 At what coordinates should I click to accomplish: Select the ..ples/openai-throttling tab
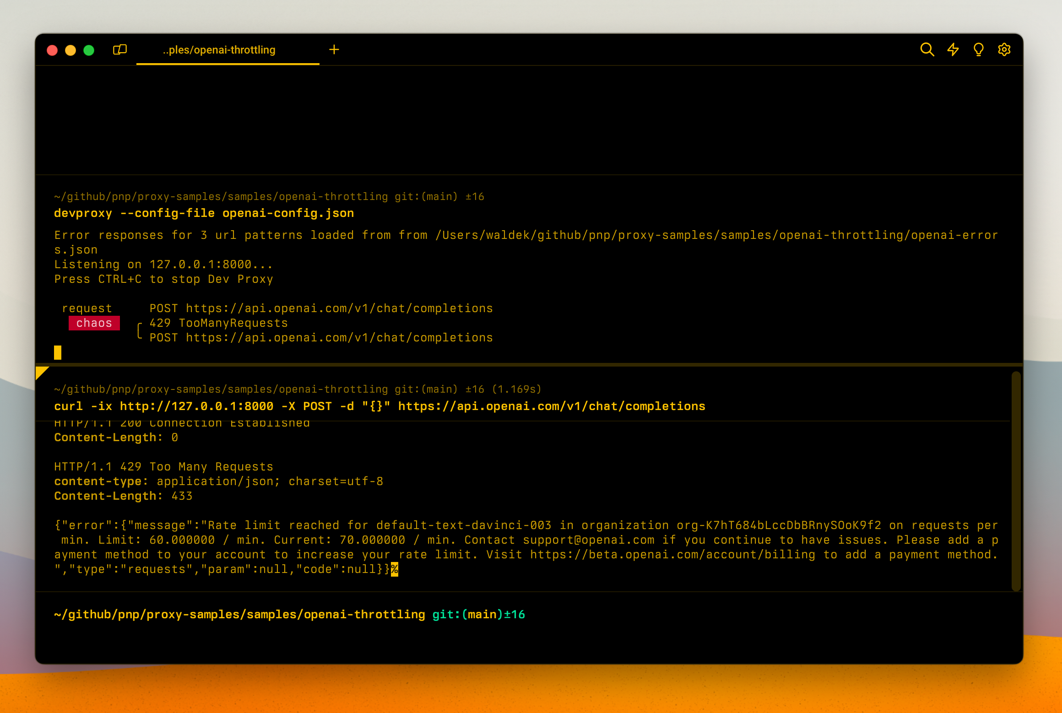tap(219, 50)
